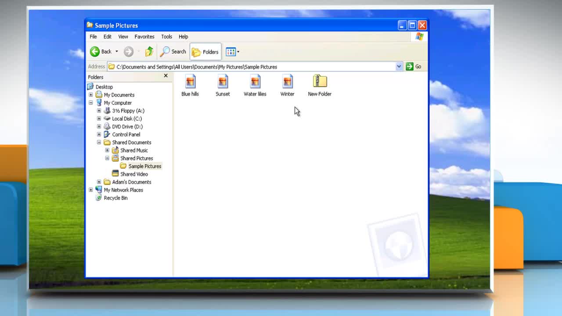The image size is (562, 316).
Task: Expand the My Documents tree node
Action: (91, 95)
